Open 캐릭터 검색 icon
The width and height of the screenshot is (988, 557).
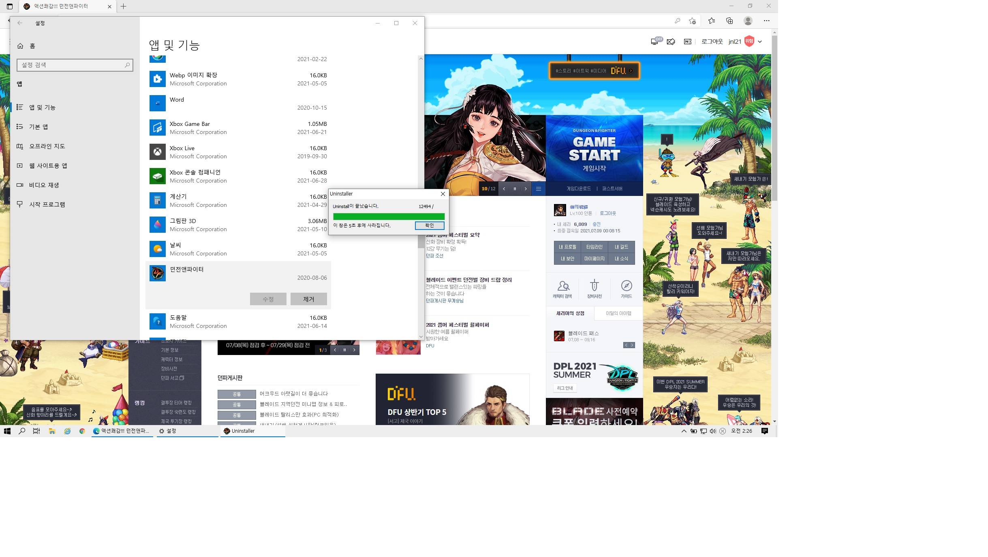[562, 289]
